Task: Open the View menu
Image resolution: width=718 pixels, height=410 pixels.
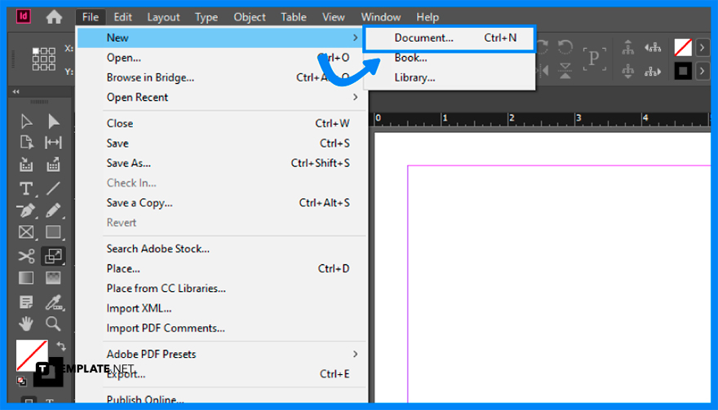Action: click(334, 17)
